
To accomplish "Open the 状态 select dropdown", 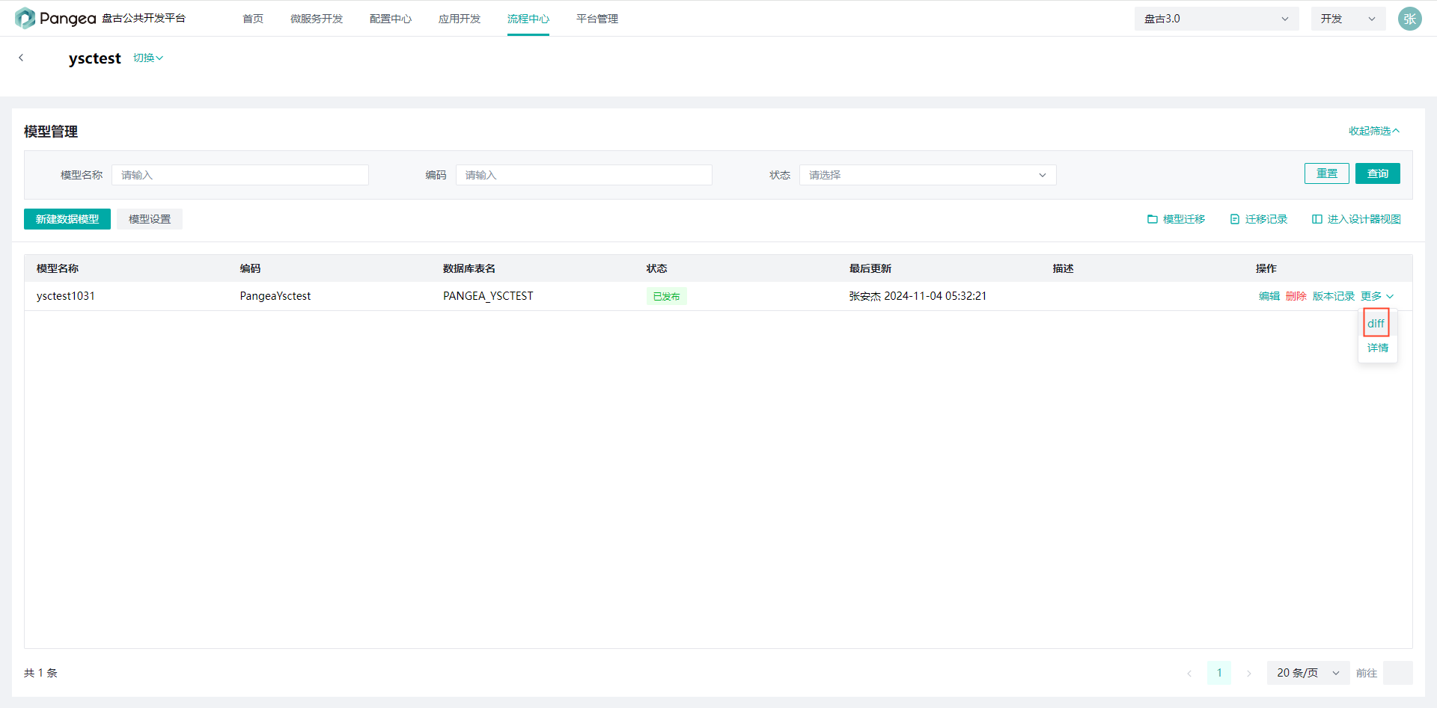I will (927, 175).
